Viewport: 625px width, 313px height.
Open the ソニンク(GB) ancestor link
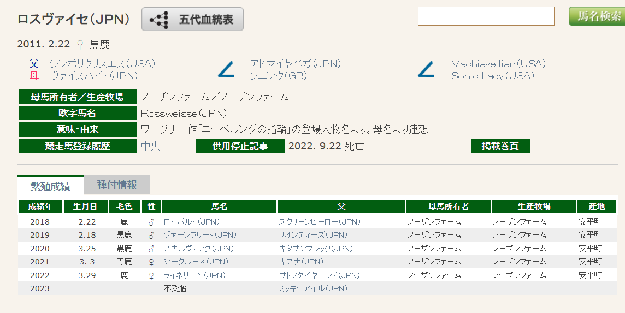click(x=278, y=76)
